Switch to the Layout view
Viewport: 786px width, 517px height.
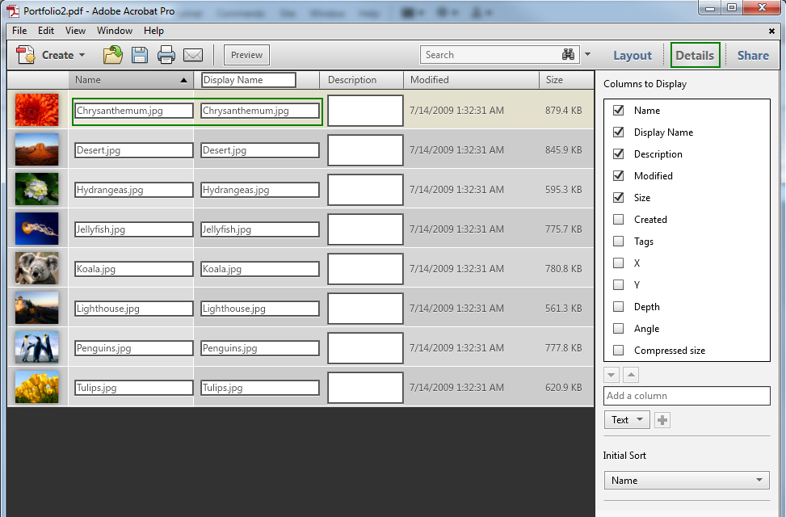[633, 54]
